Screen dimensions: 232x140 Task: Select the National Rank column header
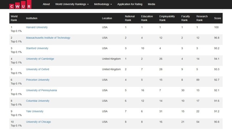130,18
